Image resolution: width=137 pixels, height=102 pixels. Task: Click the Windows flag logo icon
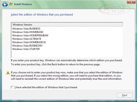coord(11,4)
